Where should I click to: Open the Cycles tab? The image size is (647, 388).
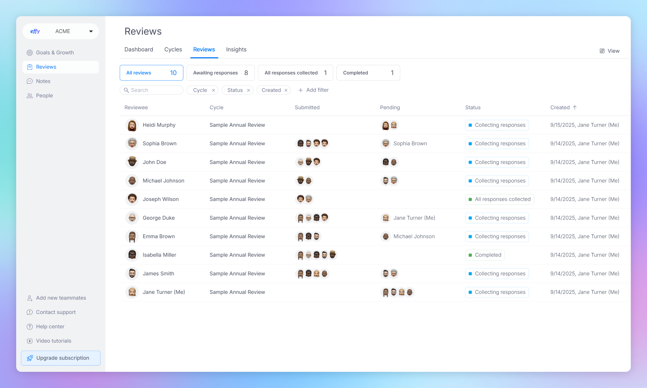tap(173, 49)
